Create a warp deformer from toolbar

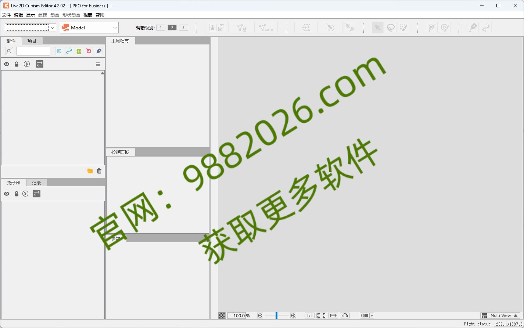pos(306,28)
